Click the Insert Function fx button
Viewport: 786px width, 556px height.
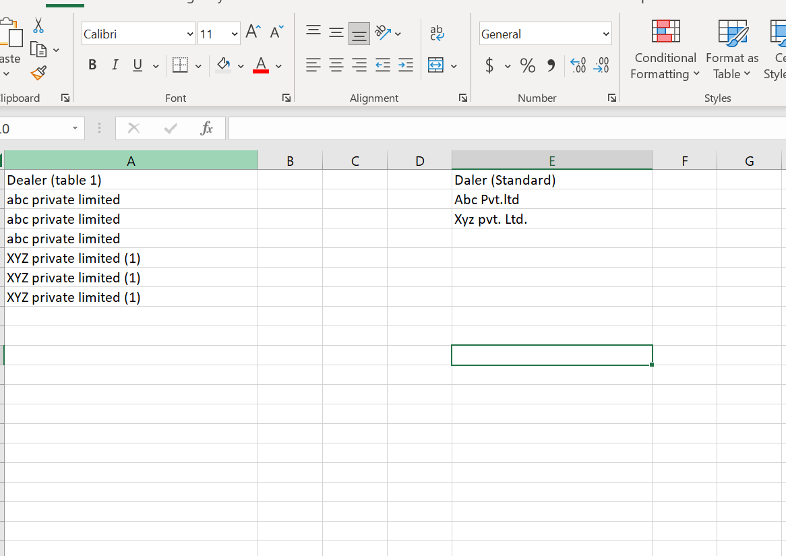click(x=206, y=128)
